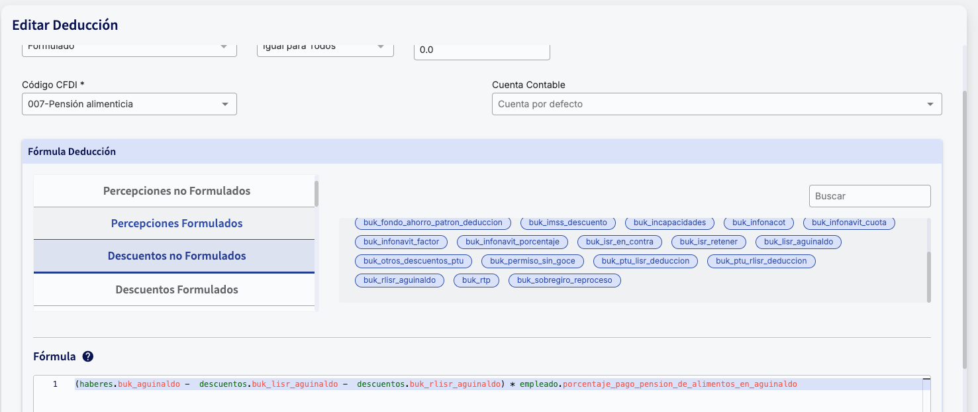Open the Igual para Todos dropdown

point(324,47)
